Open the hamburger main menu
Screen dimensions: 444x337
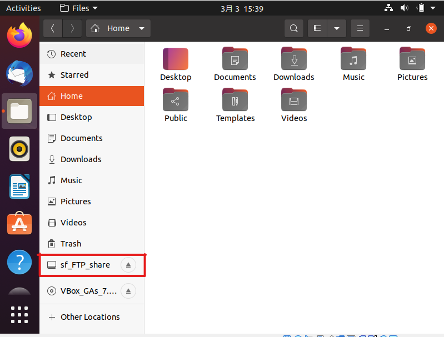tap(360, 28)
